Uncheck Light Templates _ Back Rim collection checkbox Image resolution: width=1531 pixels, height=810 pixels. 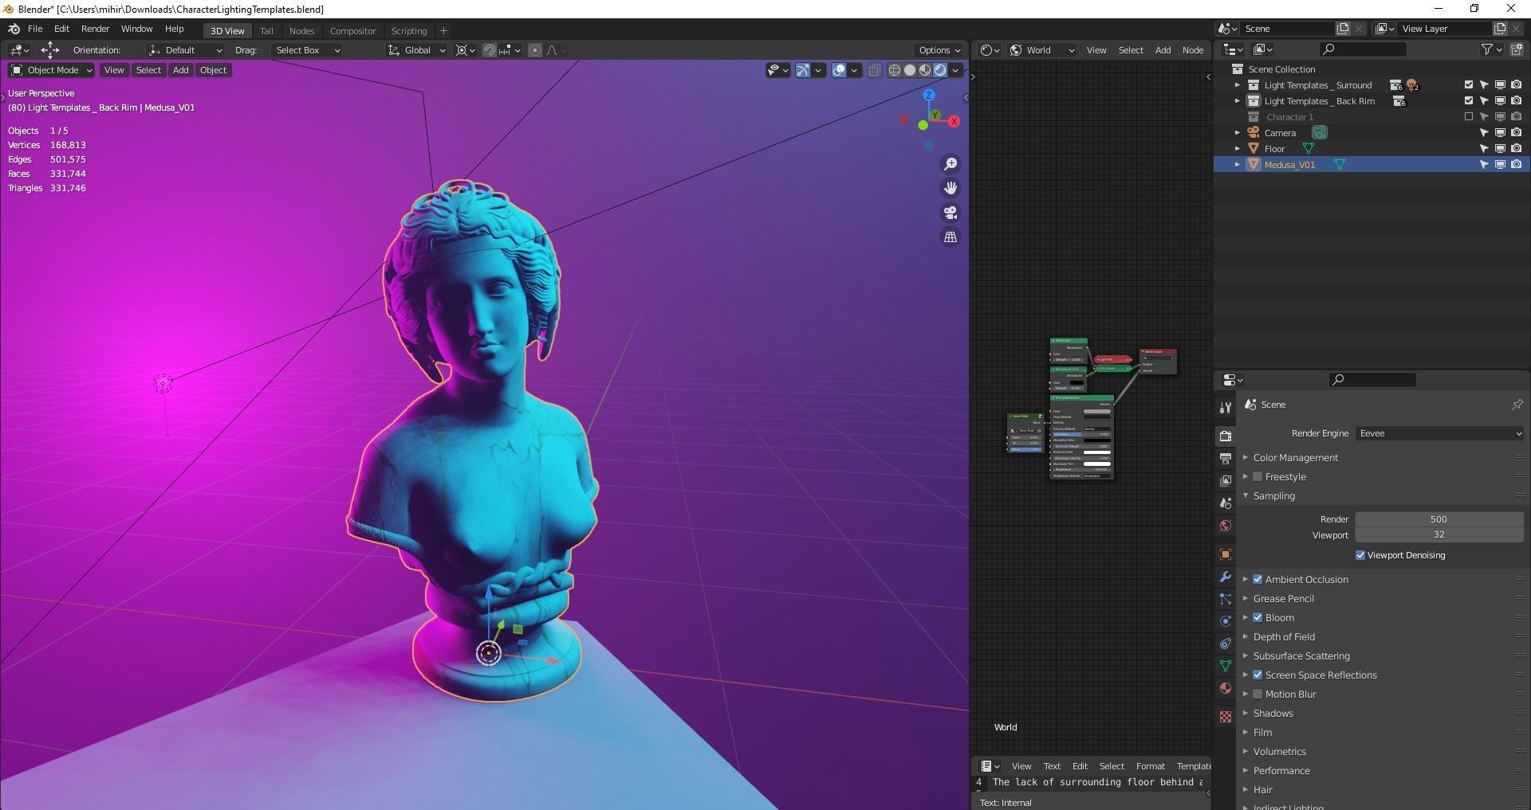(x=1469, y=101)
